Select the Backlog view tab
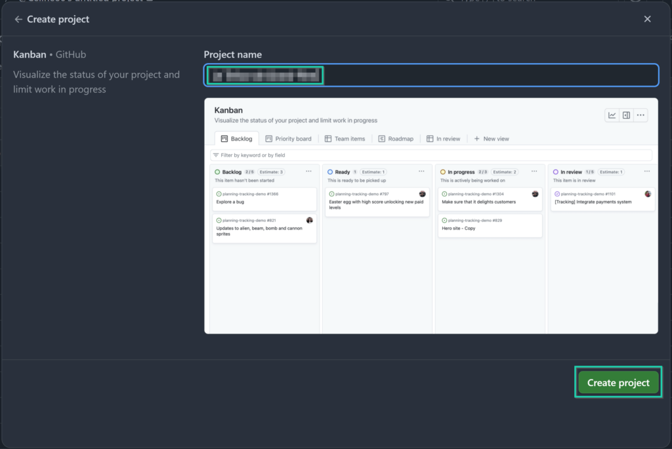 click(236, 139)
